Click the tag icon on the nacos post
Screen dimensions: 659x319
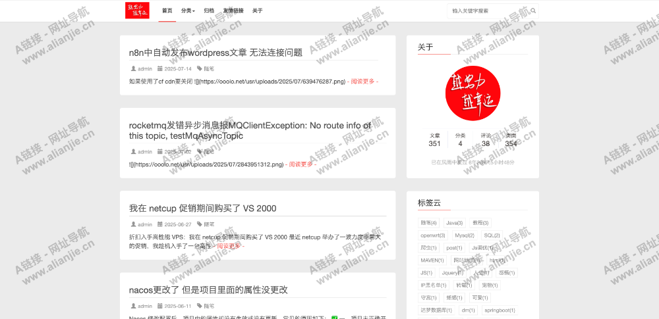(199, 306)
